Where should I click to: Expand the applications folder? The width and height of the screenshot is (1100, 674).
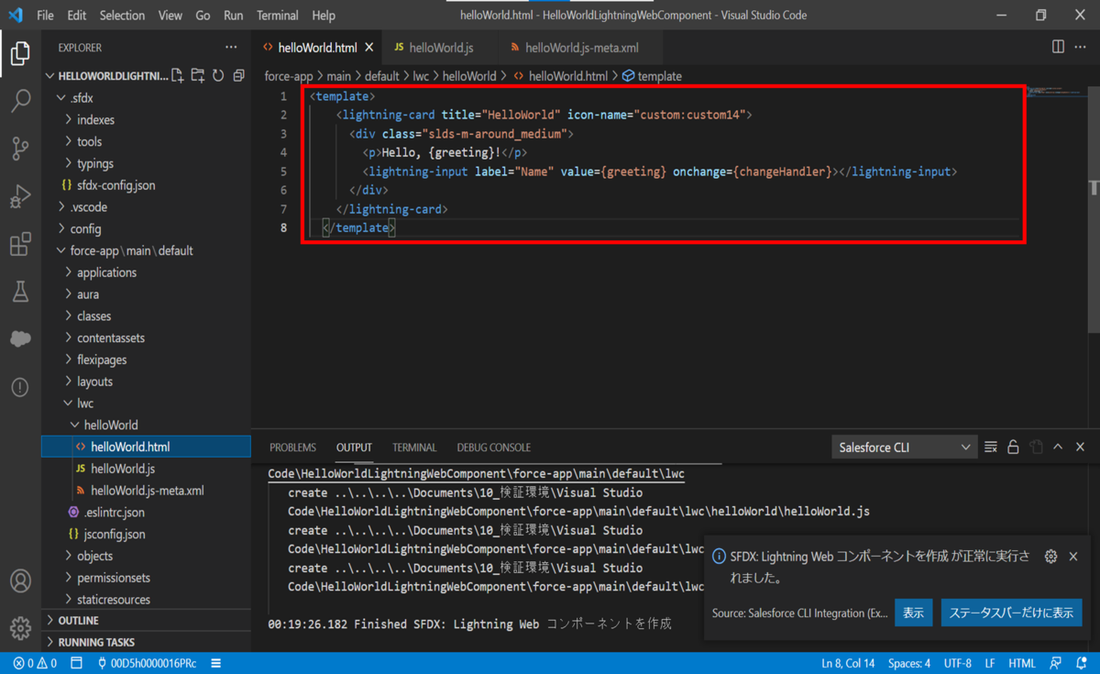tap(106, 273)
